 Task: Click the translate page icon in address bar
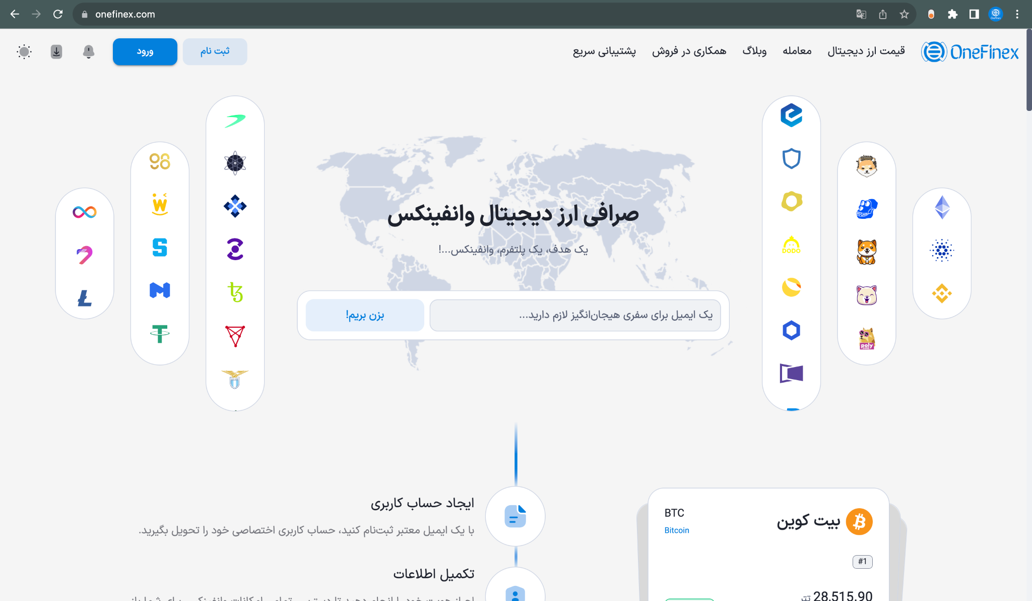point(861,14)
